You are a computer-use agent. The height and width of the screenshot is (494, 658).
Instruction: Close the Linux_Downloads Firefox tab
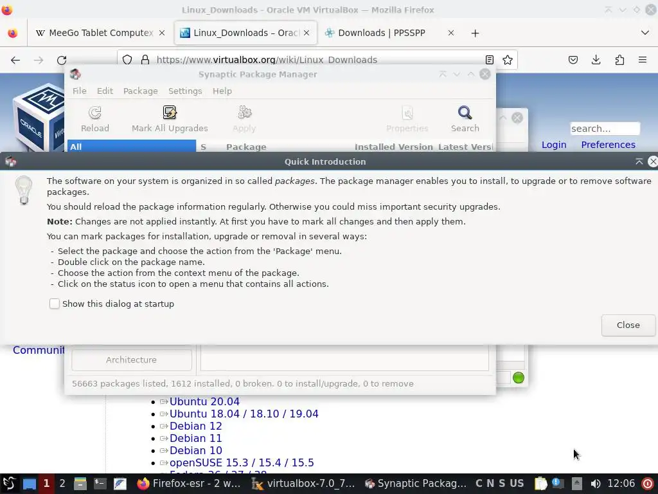click(307, 33)
